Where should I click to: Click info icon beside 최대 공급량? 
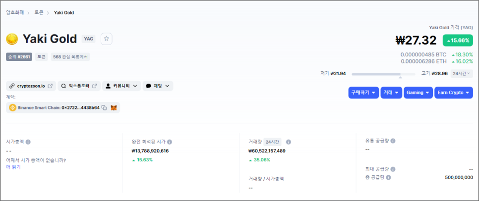(x=393, y=169)
